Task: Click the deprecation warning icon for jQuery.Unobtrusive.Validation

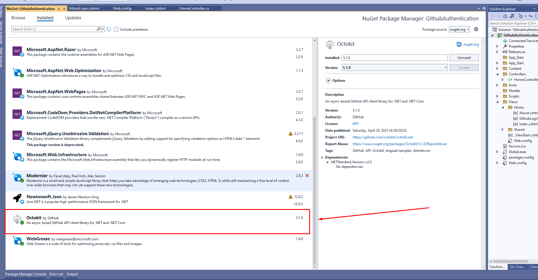Action: coord(290,133)
